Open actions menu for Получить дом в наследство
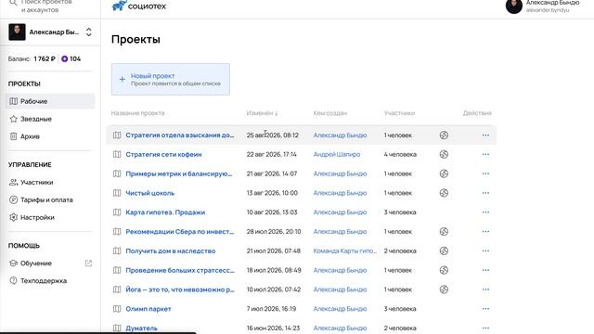The height and width of the screenshot is (334, 594). point(485,251)
